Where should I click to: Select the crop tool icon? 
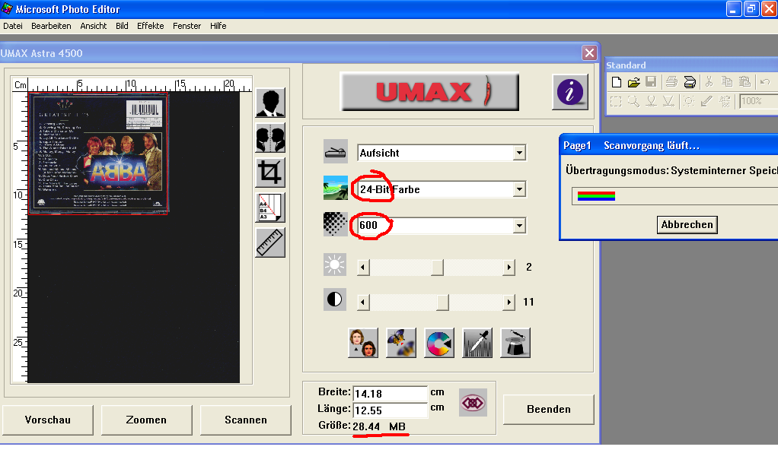[x=270, y=173]
